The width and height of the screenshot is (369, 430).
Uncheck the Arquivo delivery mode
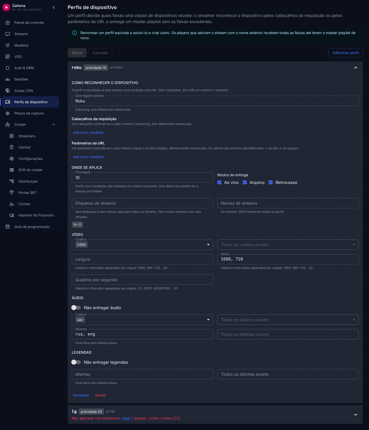(x=245, y=182)
